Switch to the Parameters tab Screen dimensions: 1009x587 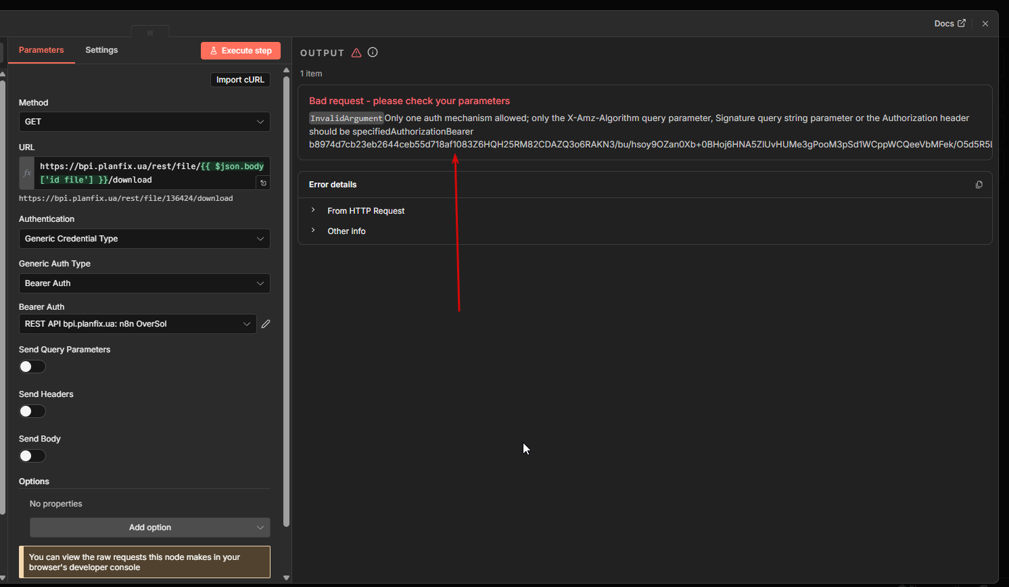[41, 50]
